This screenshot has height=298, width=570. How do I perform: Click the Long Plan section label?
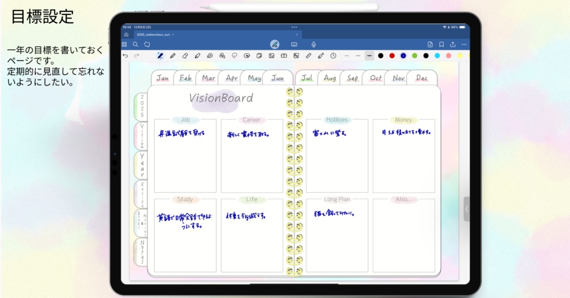[337, 199]
